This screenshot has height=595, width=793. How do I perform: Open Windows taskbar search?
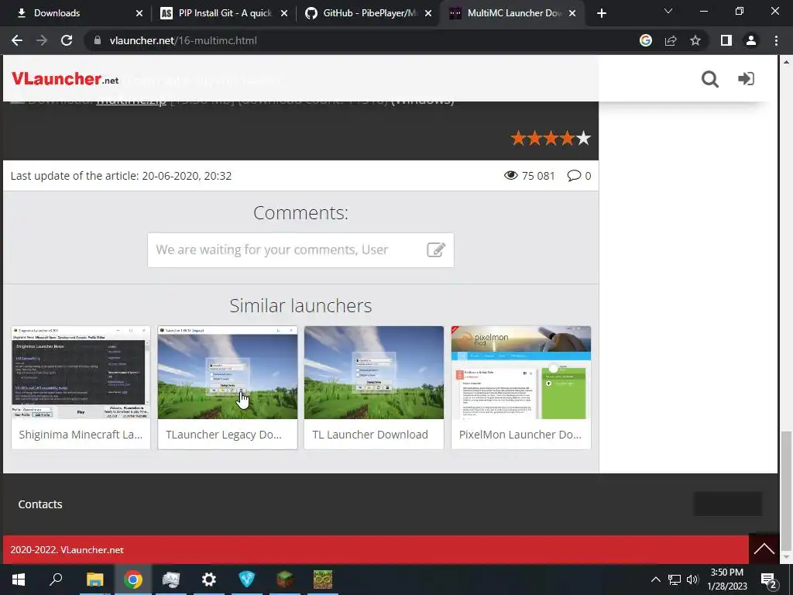[x=56, y=580]
